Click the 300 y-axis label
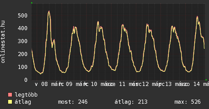The height and width of the screenshot is (109, 209). pos(23,41)
